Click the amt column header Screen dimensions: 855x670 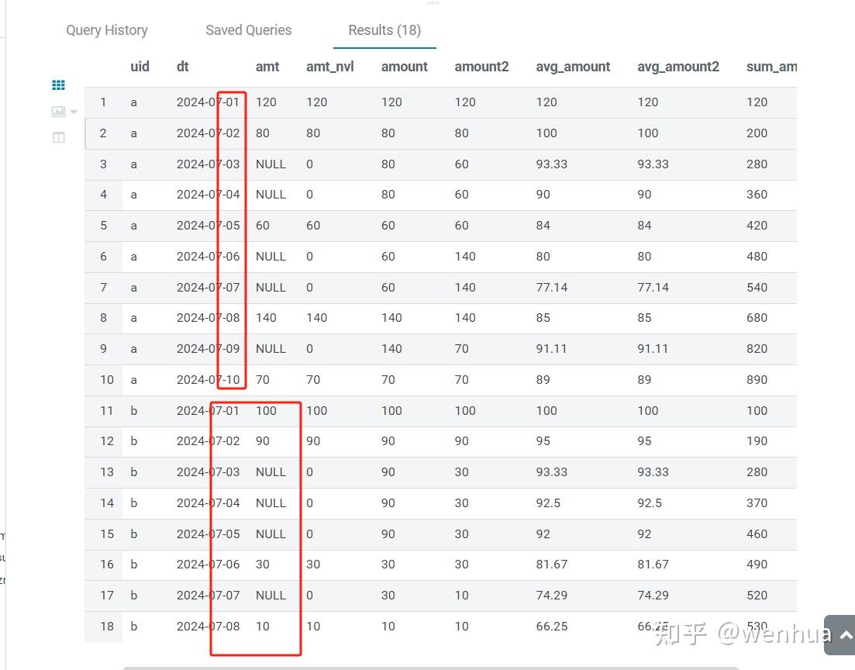[267, 67]
